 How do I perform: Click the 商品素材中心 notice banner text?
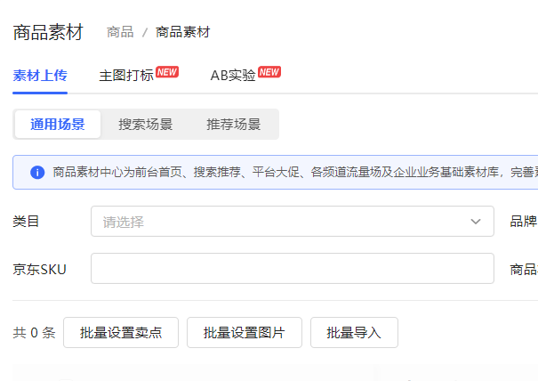pyautogui.click(x=293, y=172)
